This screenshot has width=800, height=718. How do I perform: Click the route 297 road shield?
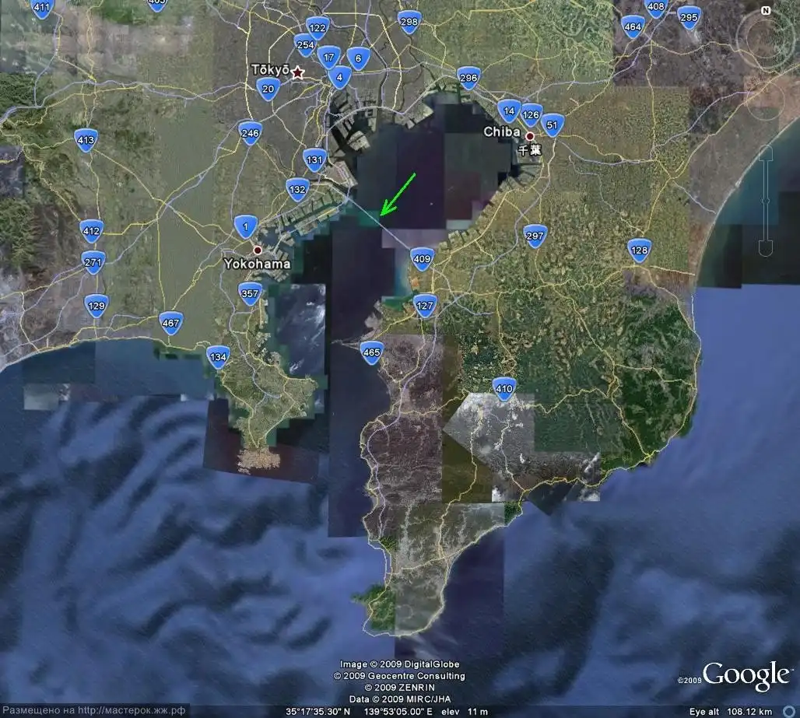click(x=535, y=236)
